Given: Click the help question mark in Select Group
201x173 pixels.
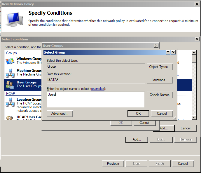Looking at the screenshot, I should tap(168, 52).
